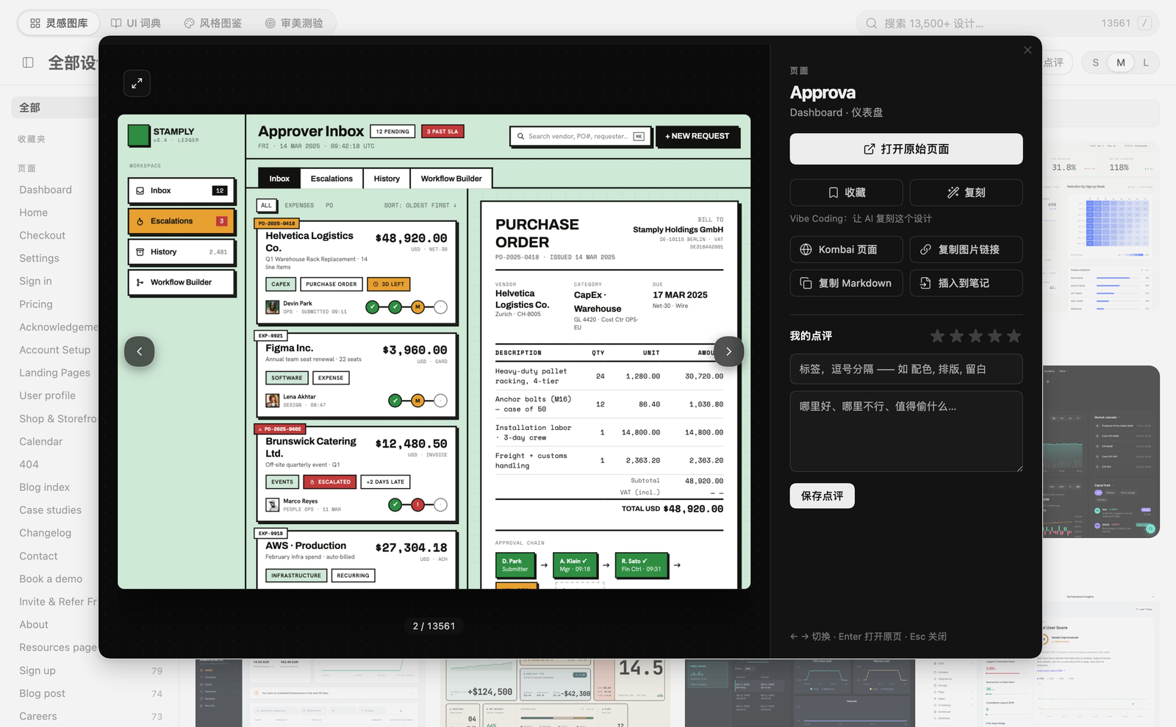1176x727 pixels.
Task: Open Landing Pages category in sidebar
Action: point(54,373)
